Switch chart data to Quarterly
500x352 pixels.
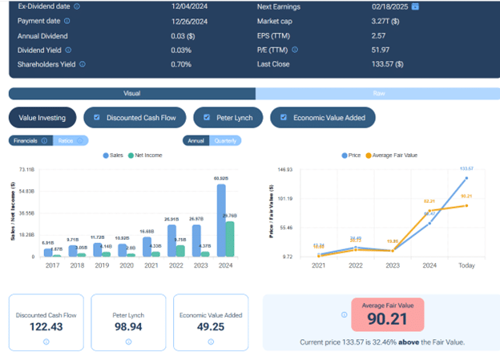225,141
